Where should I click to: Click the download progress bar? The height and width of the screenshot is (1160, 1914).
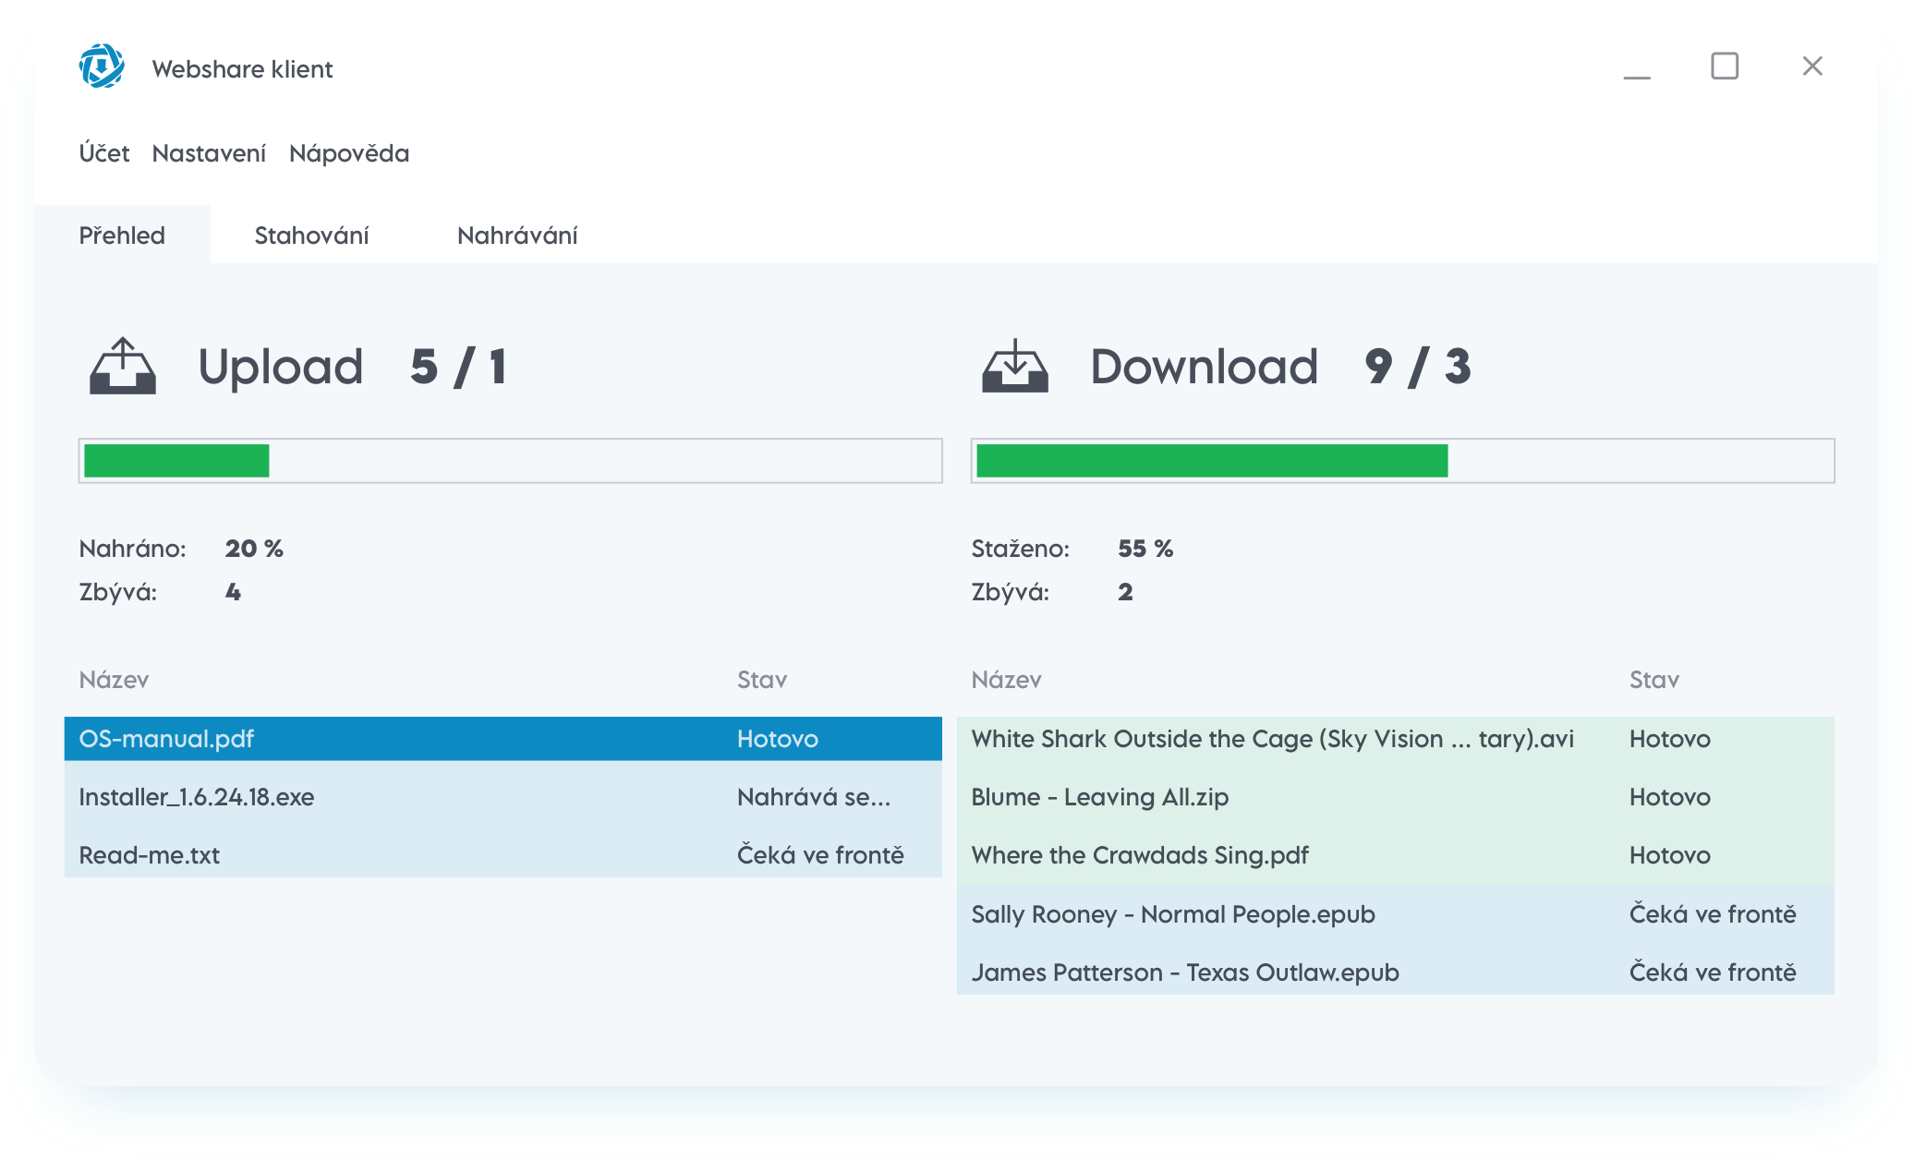coord(1402,461)
